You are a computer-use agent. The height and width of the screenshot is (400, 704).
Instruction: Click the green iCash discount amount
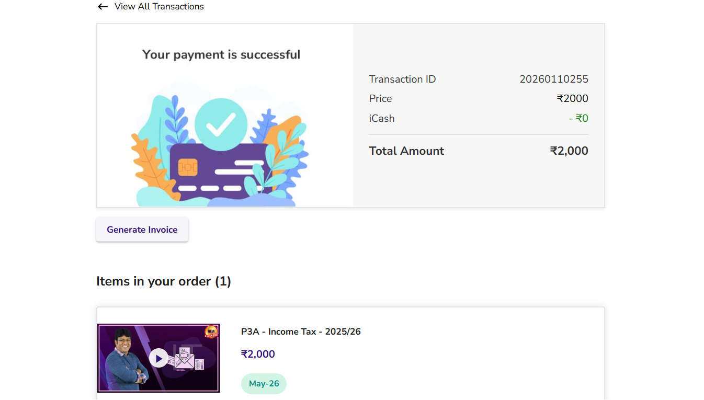pyautogui.click(x=578, y=119)
